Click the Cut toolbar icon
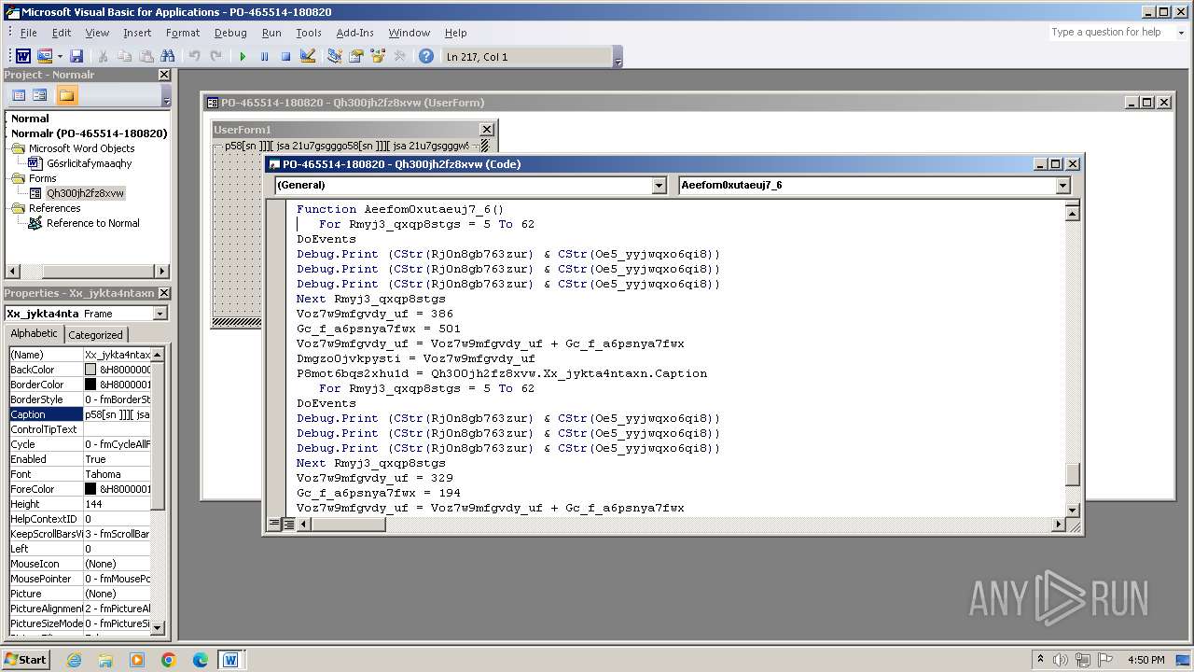Viewport: 1194px width, 672px height. [103, 57]
